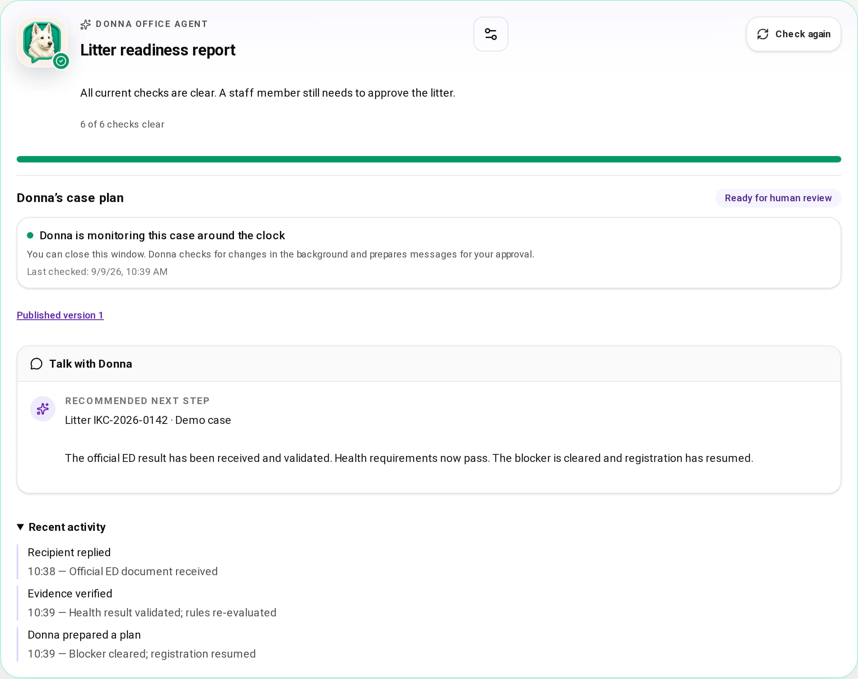Click the Ready for human review badge

click(778, 198)
